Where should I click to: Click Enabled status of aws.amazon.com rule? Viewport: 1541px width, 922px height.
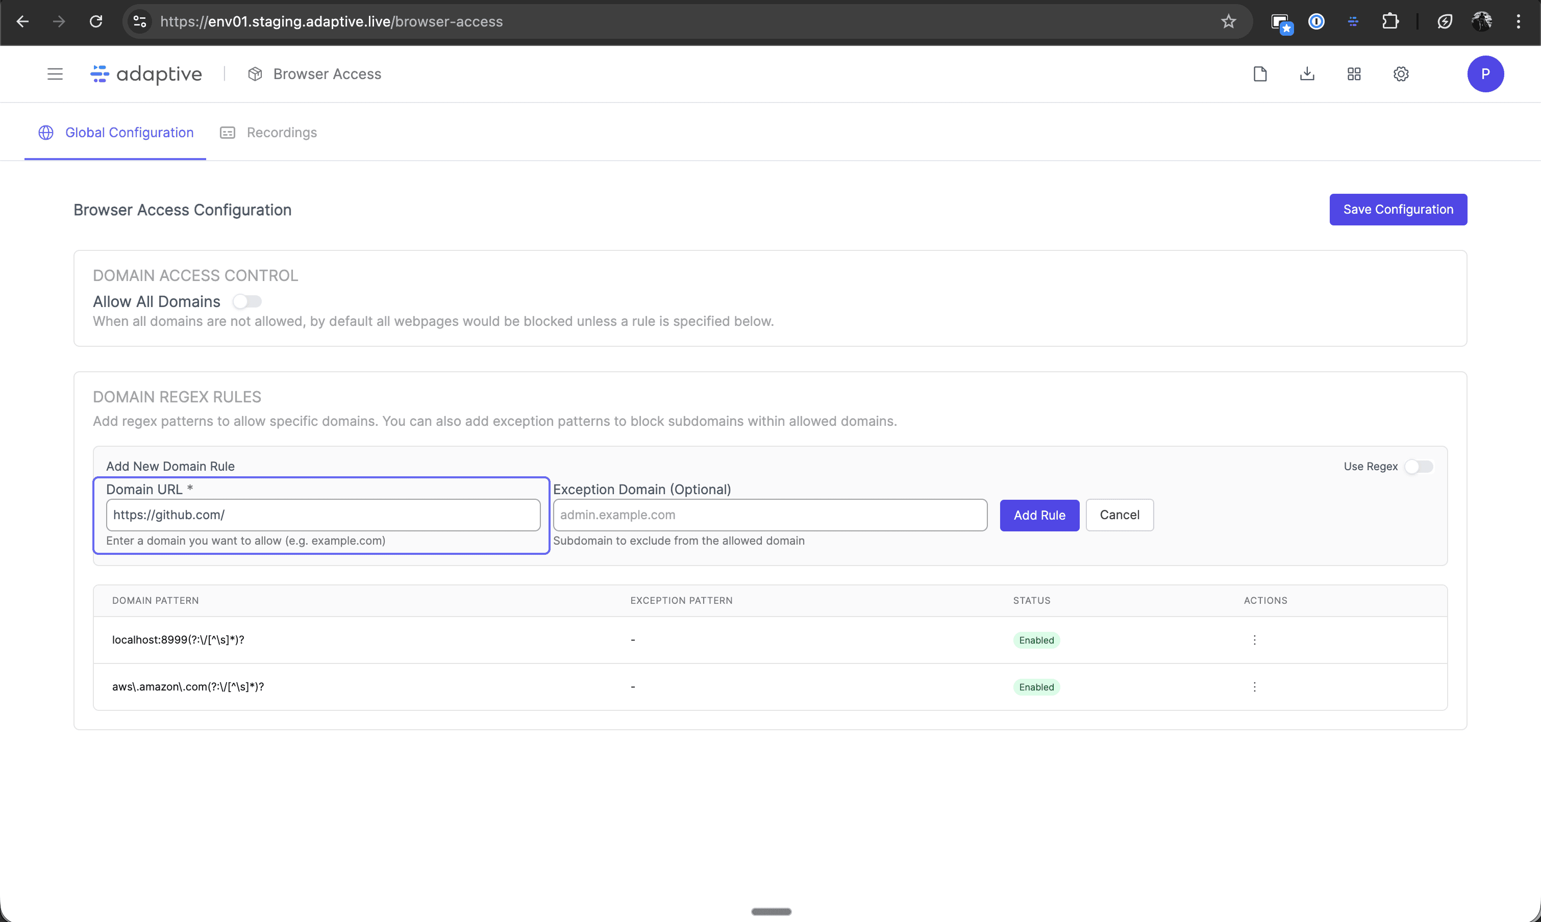[x=1036, y=687]
